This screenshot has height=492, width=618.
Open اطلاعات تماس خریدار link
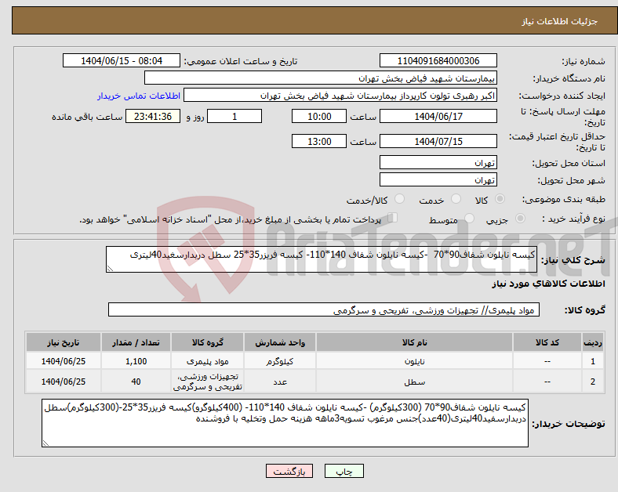pyautogui.click(x=139, y=96)
